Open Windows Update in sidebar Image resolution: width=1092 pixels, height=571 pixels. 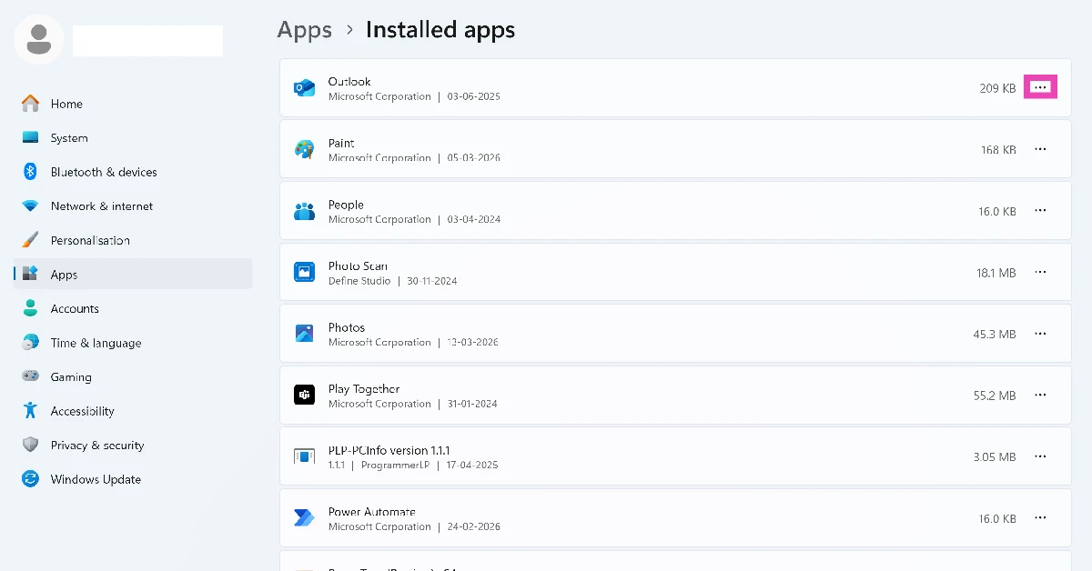pyautogui.click(x=96, y=479)
